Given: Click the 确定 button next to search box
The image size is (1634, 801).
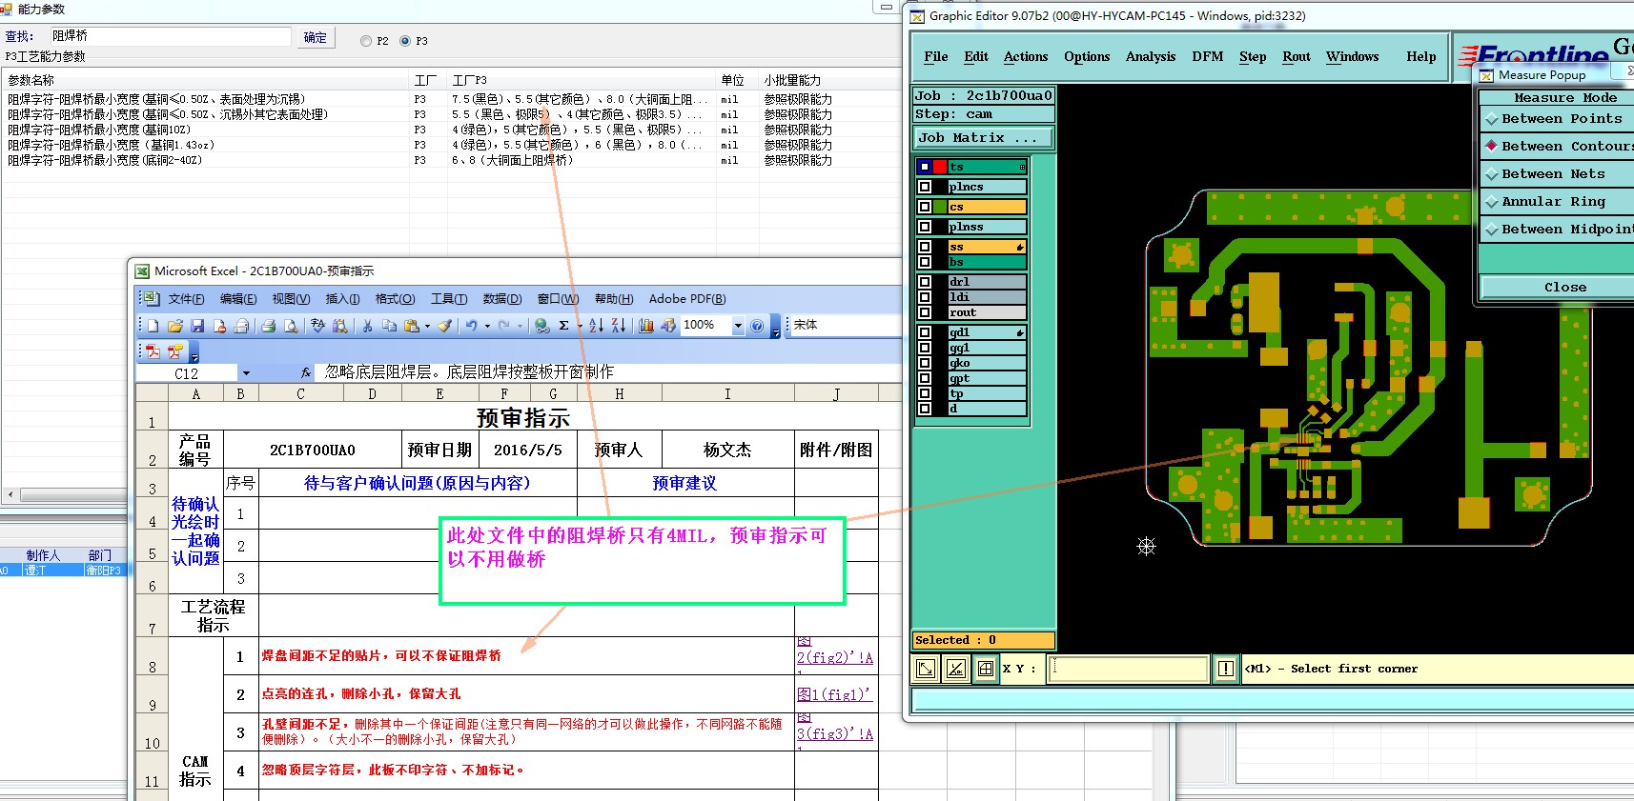Looking at the screenshot, I should point(315,38).
